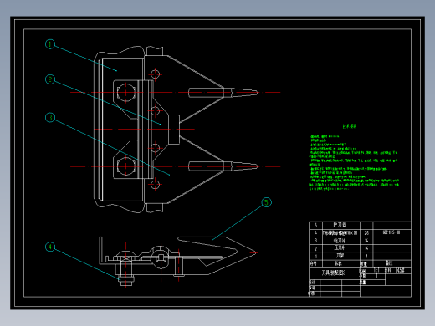
Task: Click the lower guard finger tip
Action: tap(245, 166)
